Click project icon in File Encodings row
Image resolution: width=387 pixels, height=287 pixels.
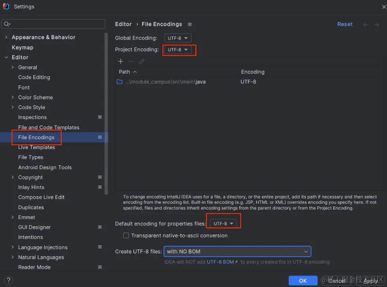click(100, 137)
